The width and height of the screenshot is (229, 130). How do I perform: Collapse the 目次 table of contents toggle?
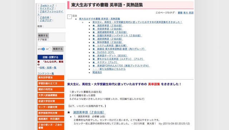(69, 17)
